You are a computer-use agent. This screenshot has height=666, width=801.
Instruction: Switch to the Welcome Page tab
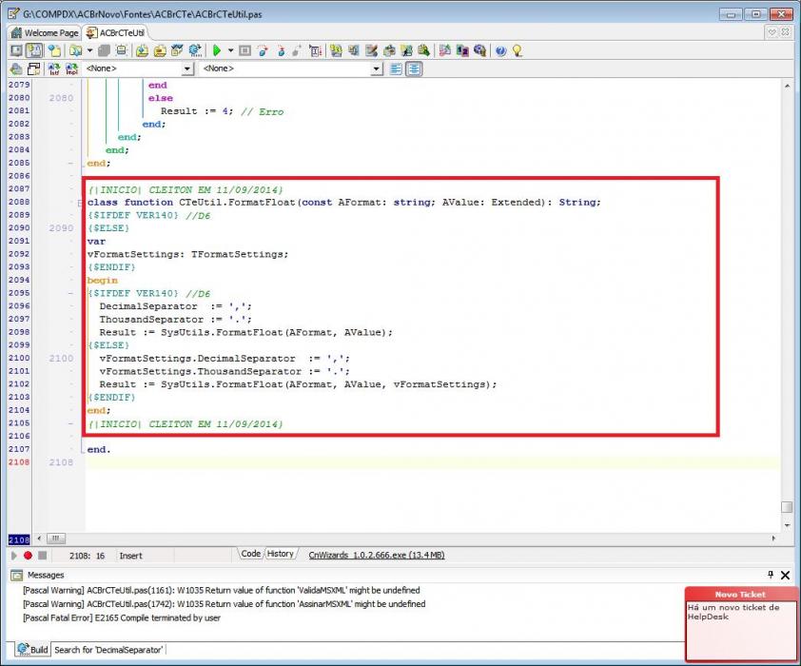[x=46, y=33]
